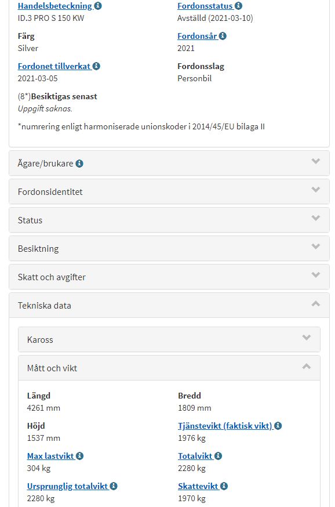This screenshot has height=507, width=335.
Task: Click info icon beside Tjänstevikt (faktisk vikt)
Action: 278,426
